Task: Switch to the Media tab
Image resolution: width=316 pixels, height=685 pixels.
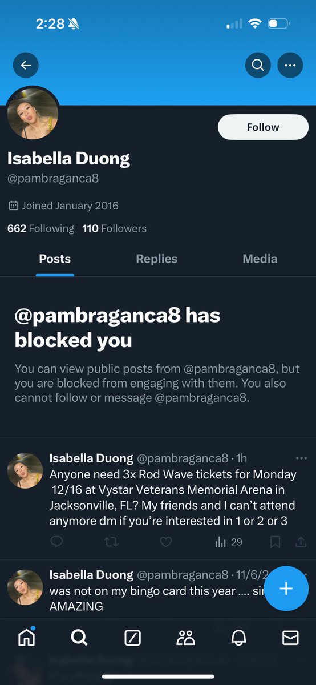Action: coord(260,259)
